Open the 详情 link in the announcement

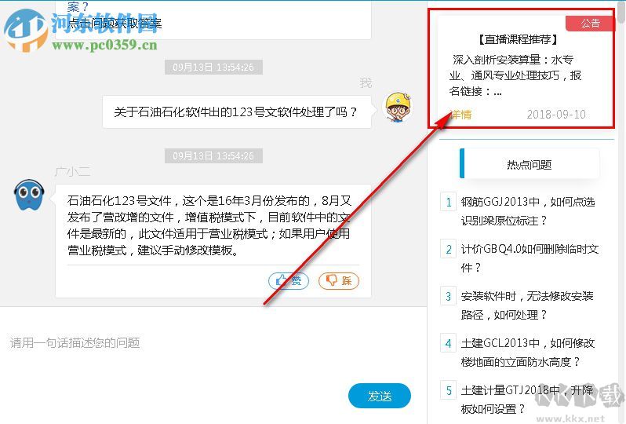460,115
